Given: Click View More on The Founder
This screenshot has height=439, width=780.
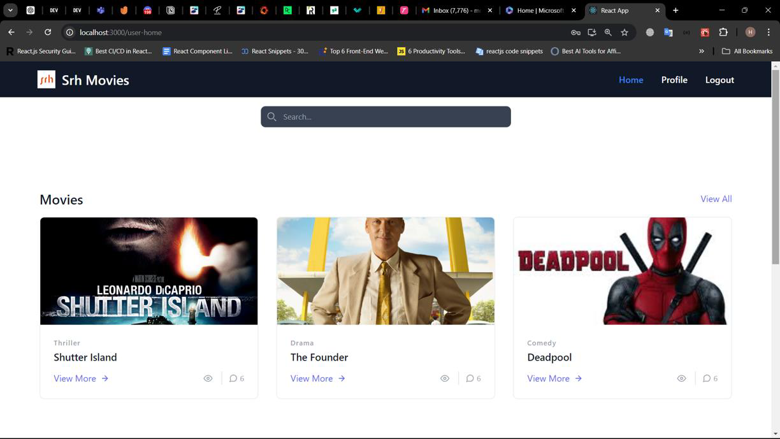Looking at the screenshot, I should [x=318, y=378].
